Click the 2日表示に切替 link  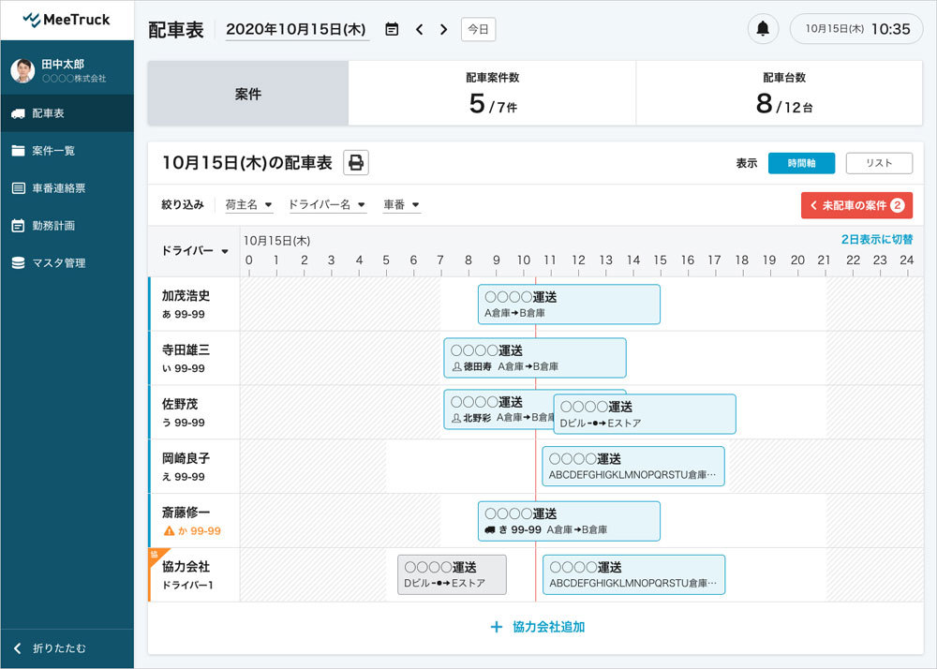(876, 240)
